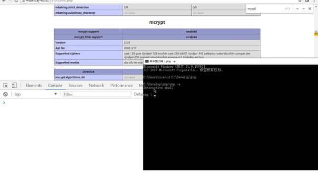Click the 'Supported ciphers' label cell
318x178 pixels.
pos(88,55)
